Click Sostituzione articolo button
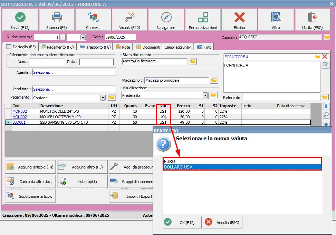This screenshot has height=235, width=336. coord(30,196)
